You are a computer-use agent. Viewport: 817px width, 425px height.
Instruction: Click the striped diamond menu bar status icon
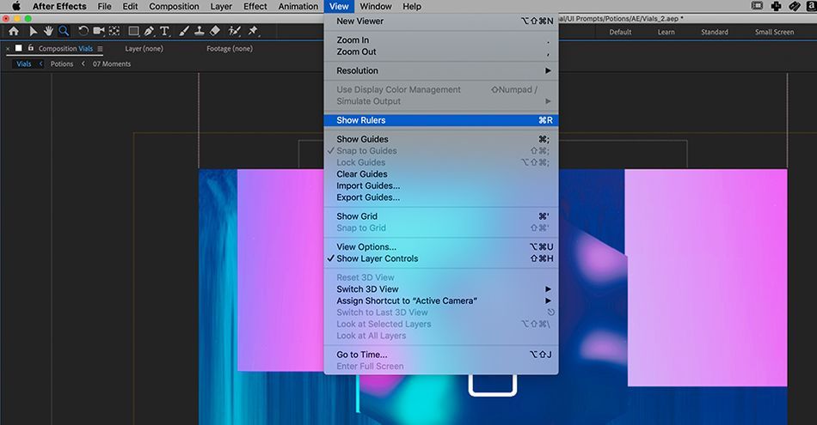coord(795,6)
